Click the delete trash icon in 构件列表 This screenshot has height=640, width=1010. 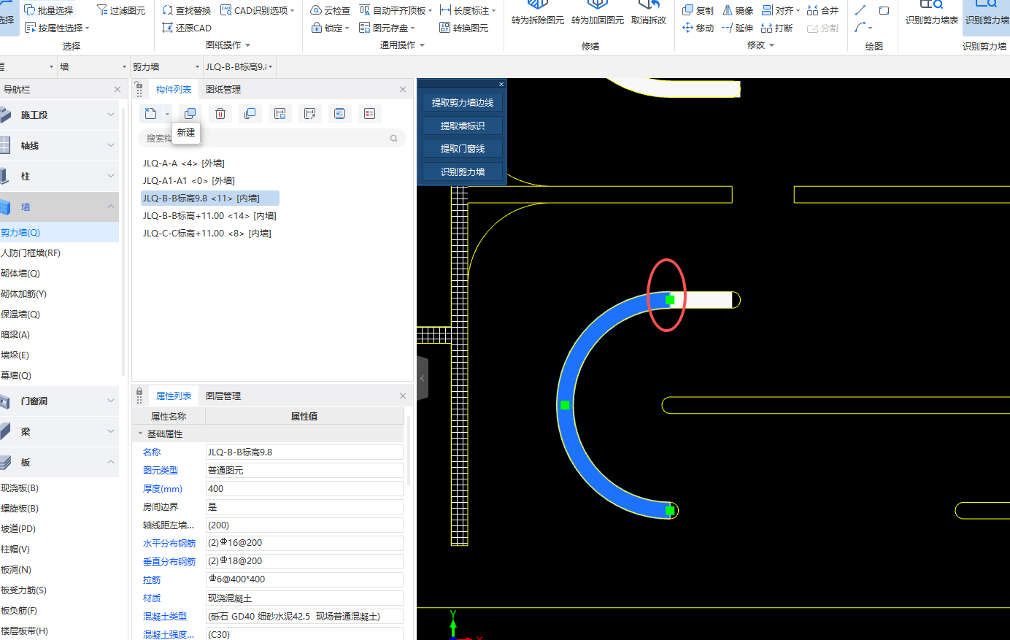220,114
